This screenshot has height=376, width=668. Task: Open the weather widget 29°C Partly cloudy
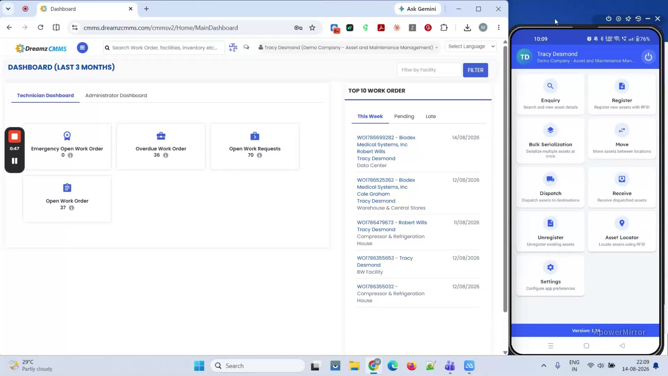tap(31, 365)
